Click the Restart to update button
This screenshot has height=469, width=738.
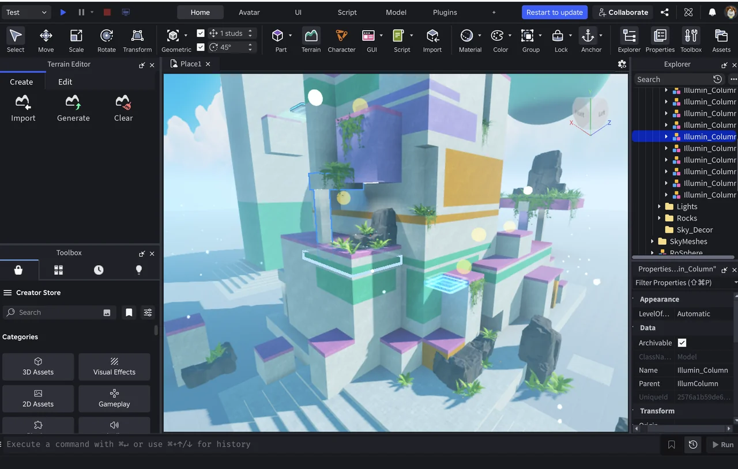[555, 12]
